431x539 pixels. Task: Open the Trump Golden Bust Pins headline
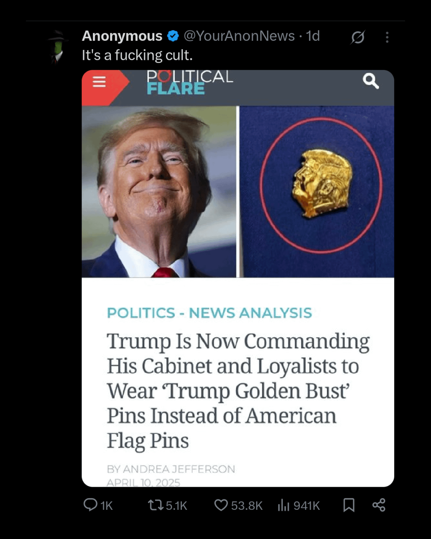238,391
